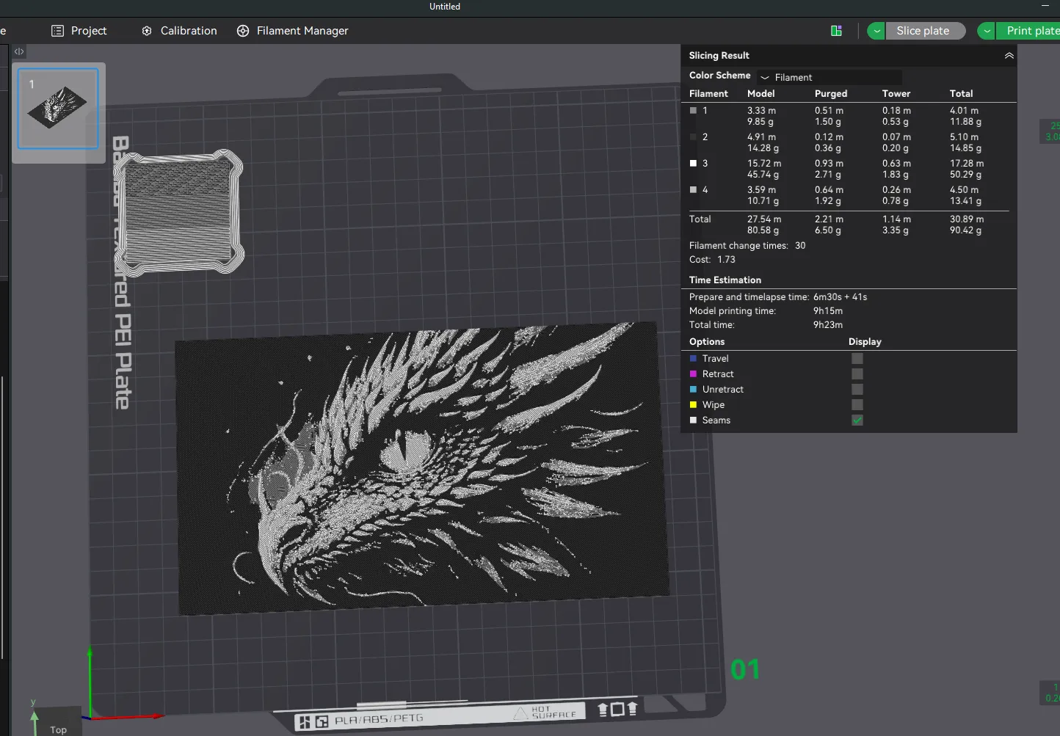The image size is (1060, 736).
Task: Click the yellow Wipe color swatch
Action: pos(693,405)
